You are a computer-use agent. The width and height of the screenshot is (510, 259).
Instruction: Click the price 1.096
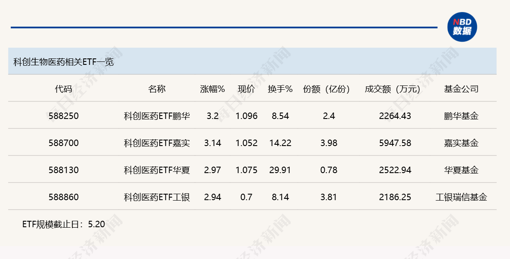(x=246, y=116)
